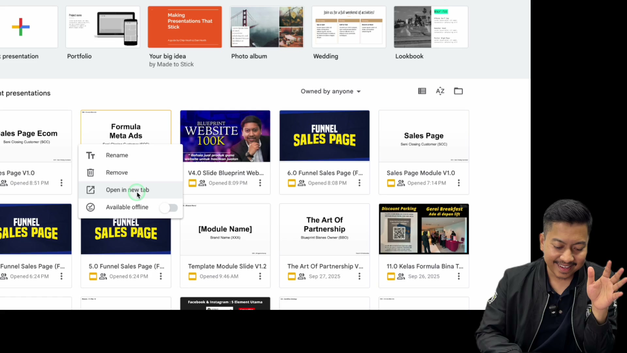The height and width of the screenshot is (353, 627).
Task: Open the Lookbook template
Action: click(431, 27)
